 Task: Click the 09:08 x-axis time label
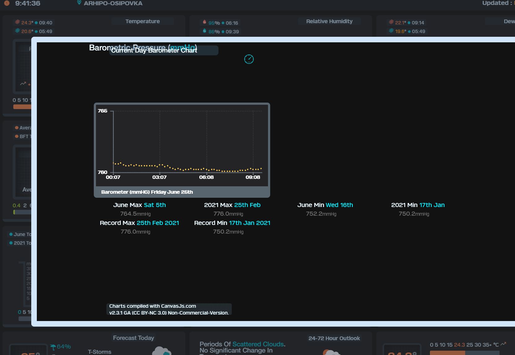tap(253, 177)
